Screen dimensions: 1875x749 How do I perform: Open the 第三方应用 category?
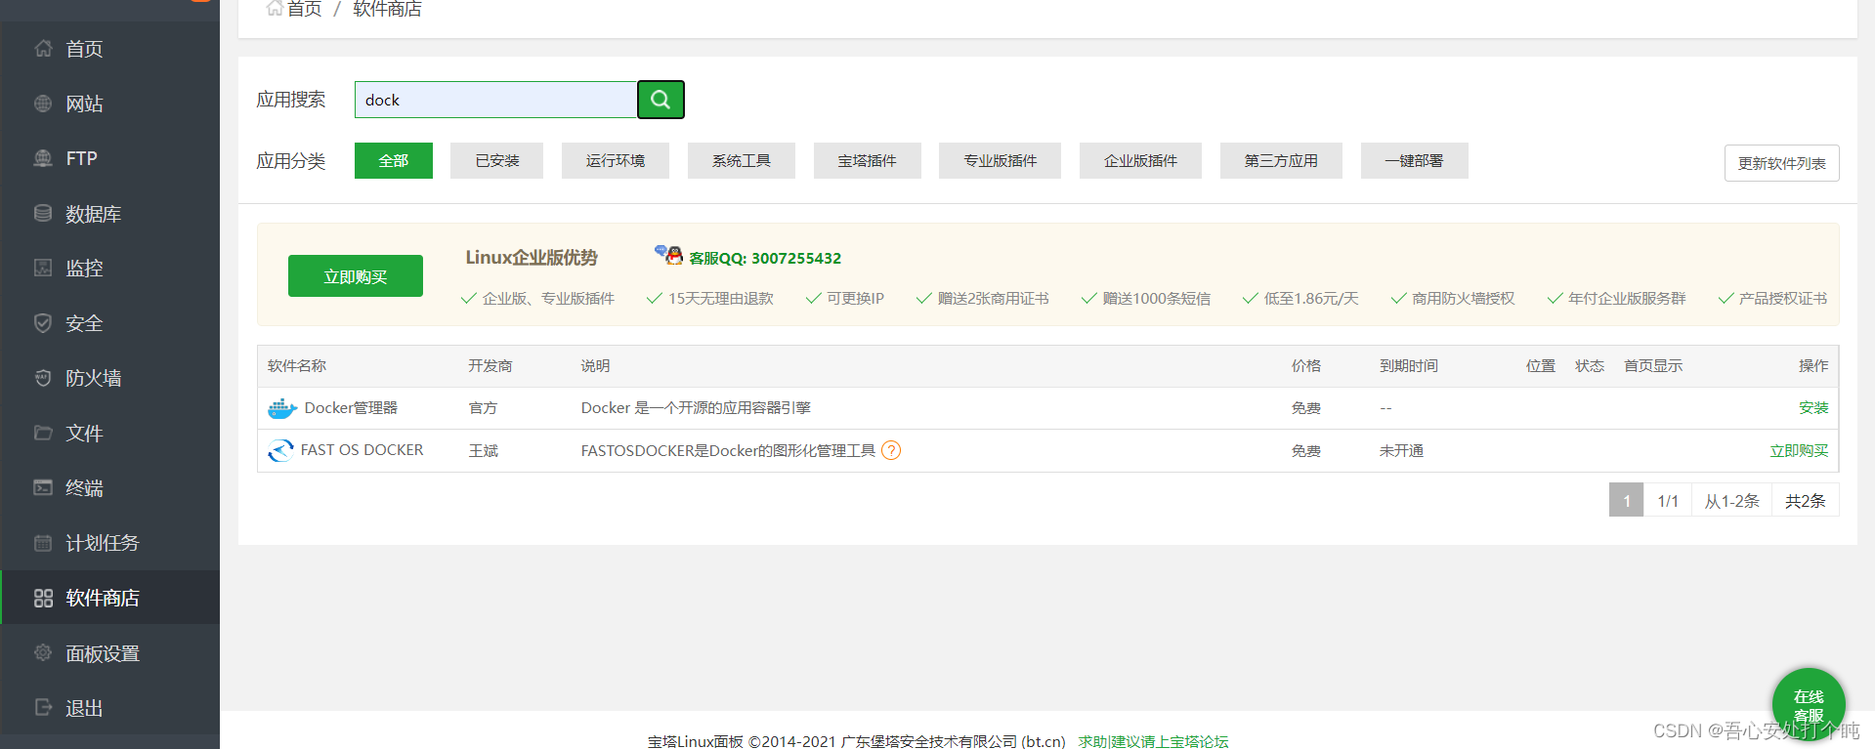tap(1281, 160)
